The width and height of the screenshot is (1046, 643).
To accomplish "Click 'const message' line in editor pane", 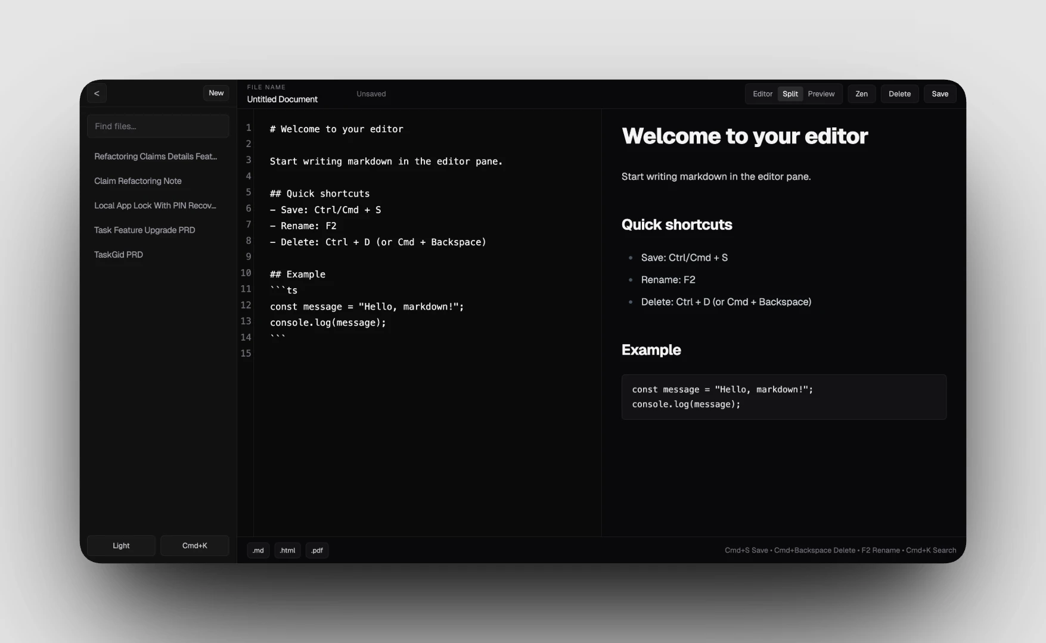I will [x=367, y=307].
